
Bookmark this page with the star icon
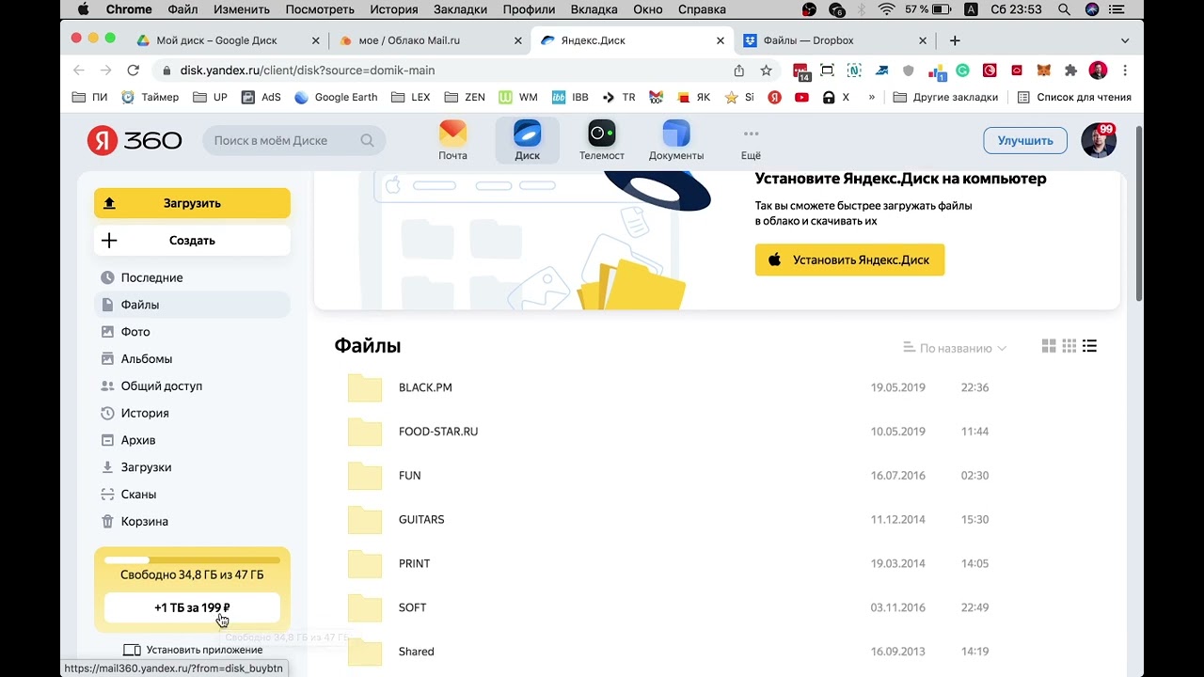(x=766, y=71)
